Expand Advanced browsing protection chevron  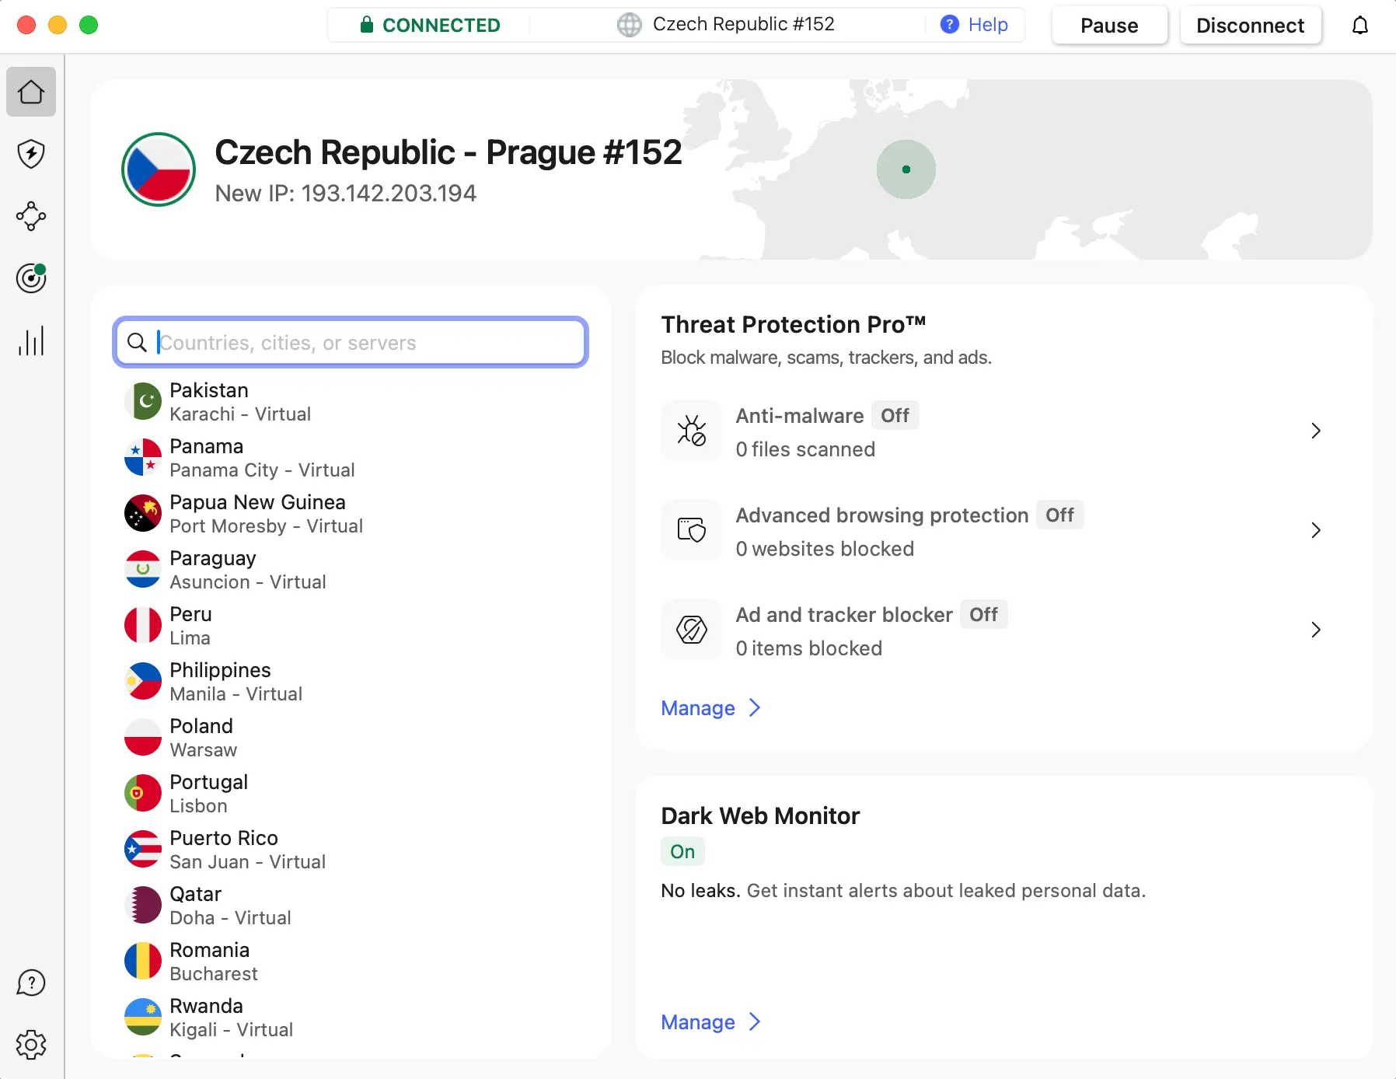point(1315,530)
